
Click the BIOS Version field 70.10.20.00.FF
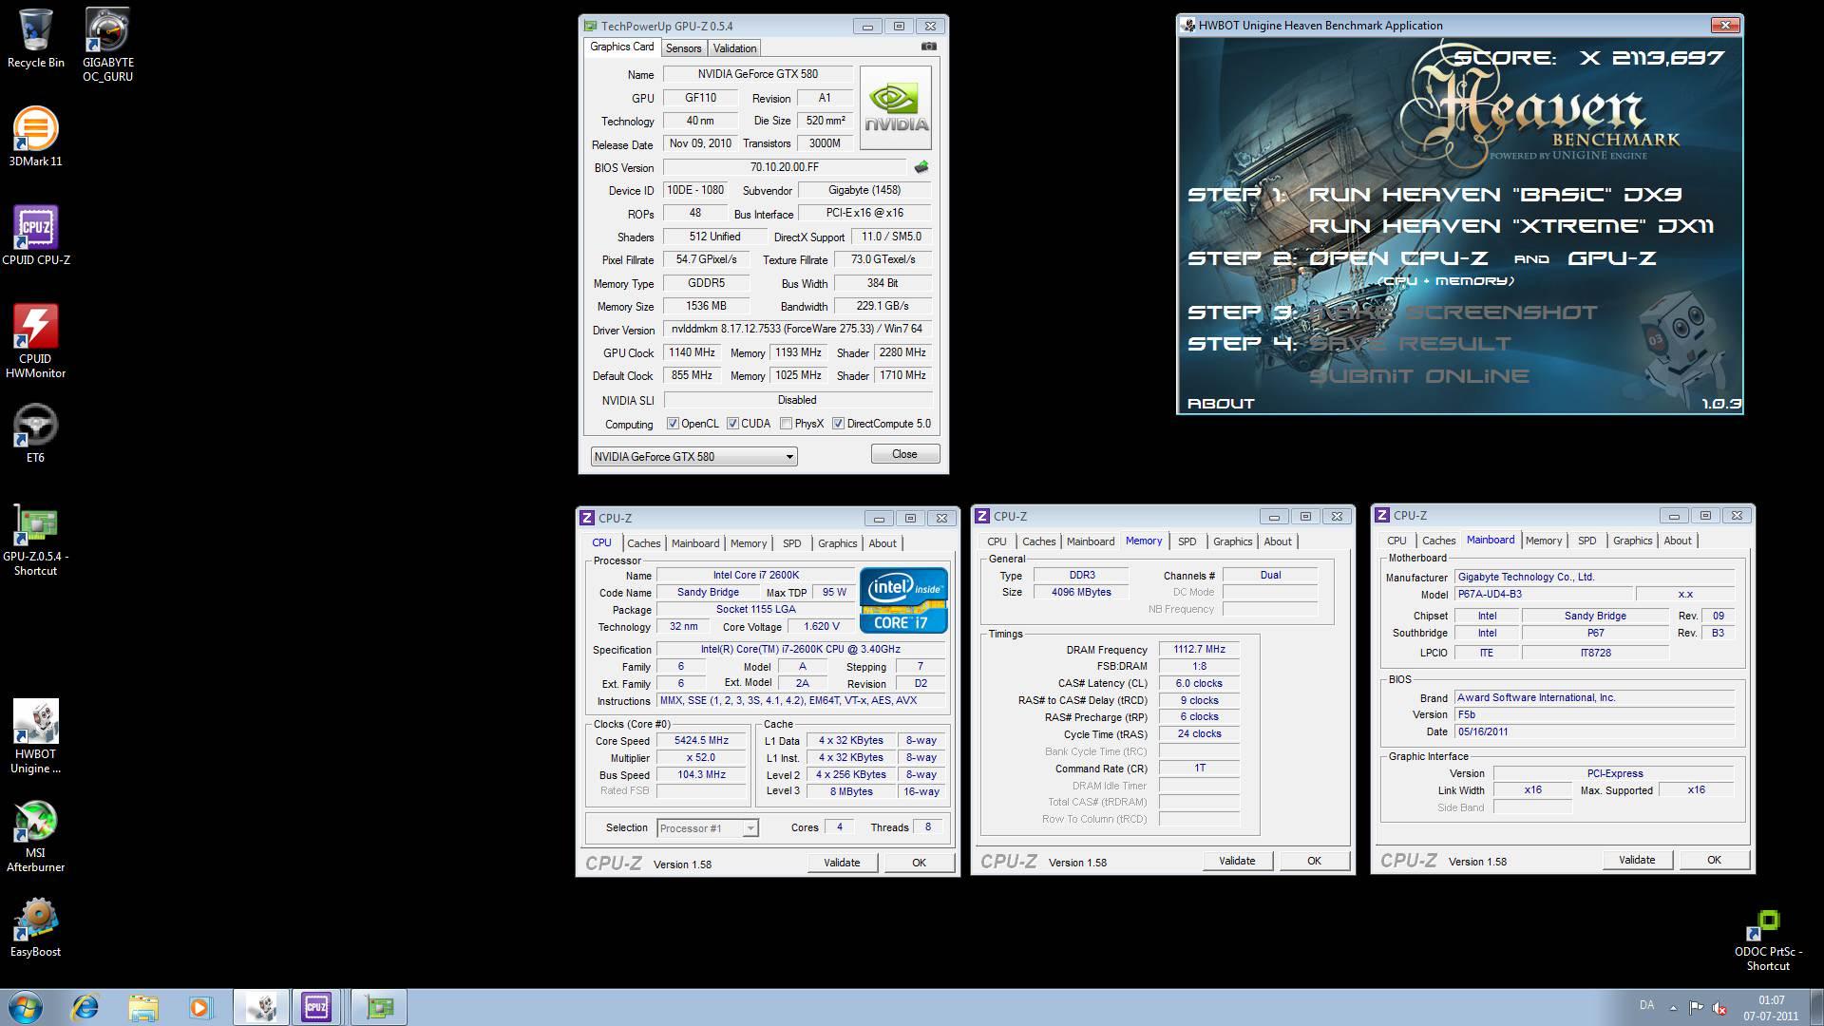(x=785, y=167)
